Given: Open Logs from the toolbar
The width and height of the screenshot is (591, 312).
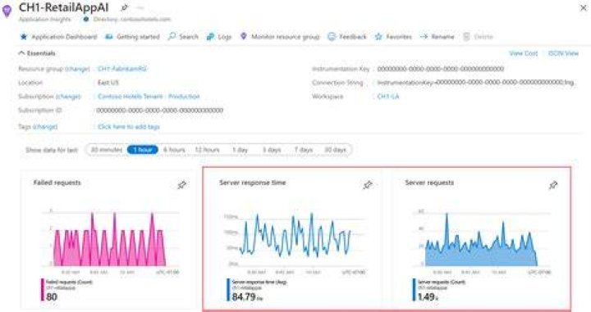Looking at the screenshot, I should pyautogui.click(x=219, y=37).
